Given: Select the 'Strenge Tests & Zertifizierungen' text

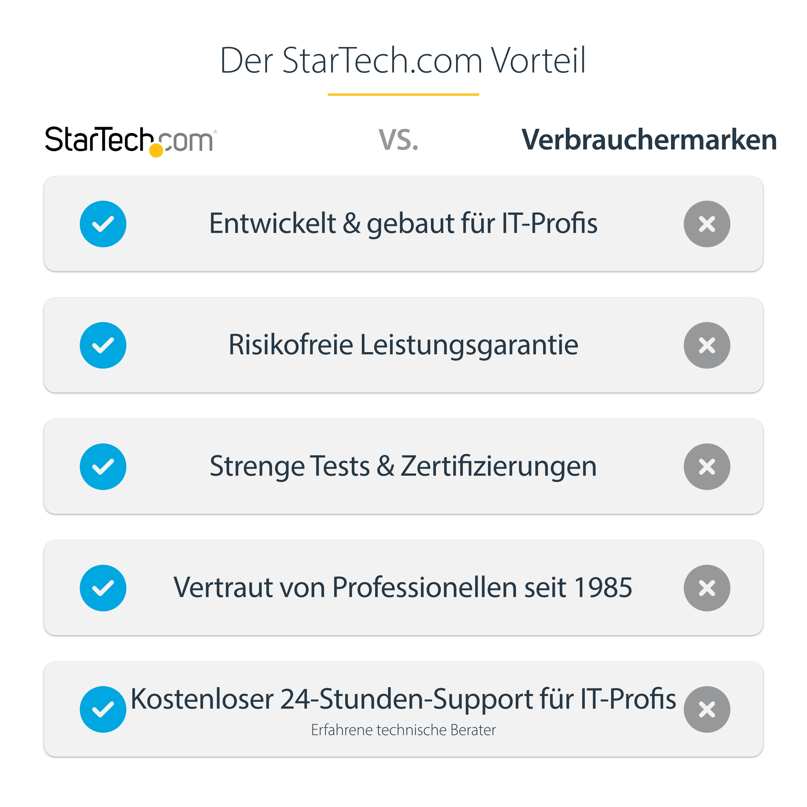Looking at the screenshot, I should [403, 466].
